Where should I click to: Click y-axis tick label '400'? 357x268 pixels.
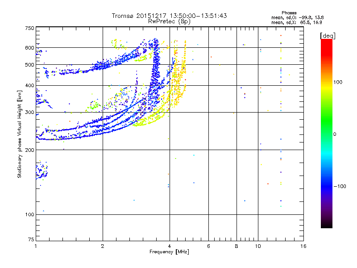click(x=30, y=86)
